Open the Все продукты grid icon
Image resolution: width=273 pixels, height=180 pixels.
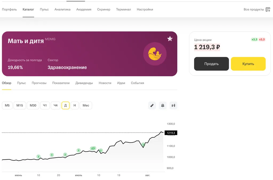pos(268,10)
